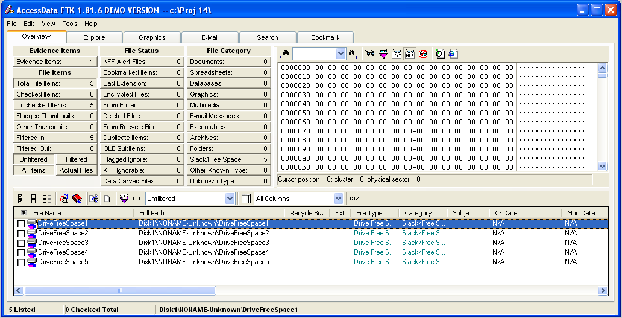Open the All Columns dropdown
This screenshot has width=622, height=318.
click(338, 199)
